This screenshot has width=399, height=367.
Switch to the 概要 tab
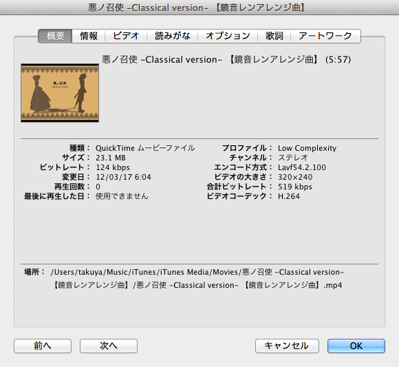coord(55,36)
